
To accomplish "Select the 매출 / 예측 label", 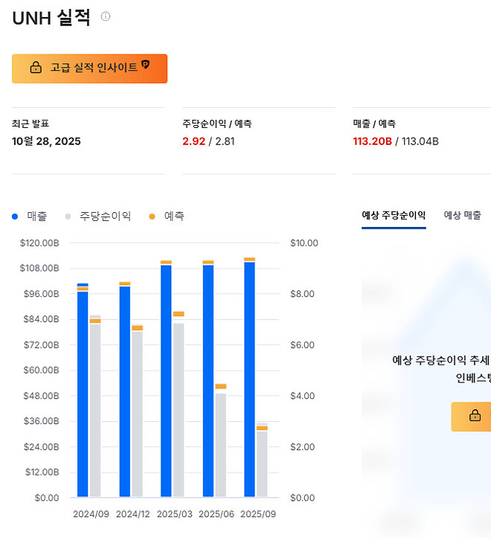I will coord(374,124).
